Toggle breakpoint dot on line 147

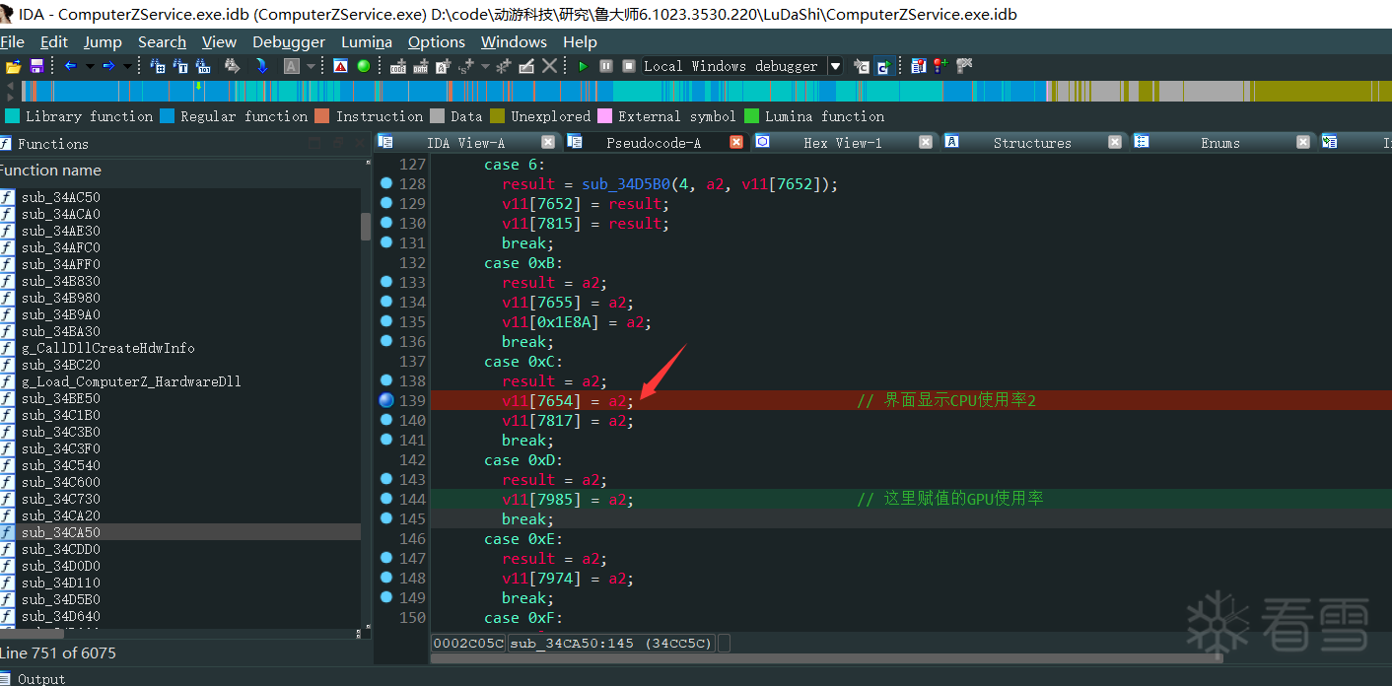[385, 558]
